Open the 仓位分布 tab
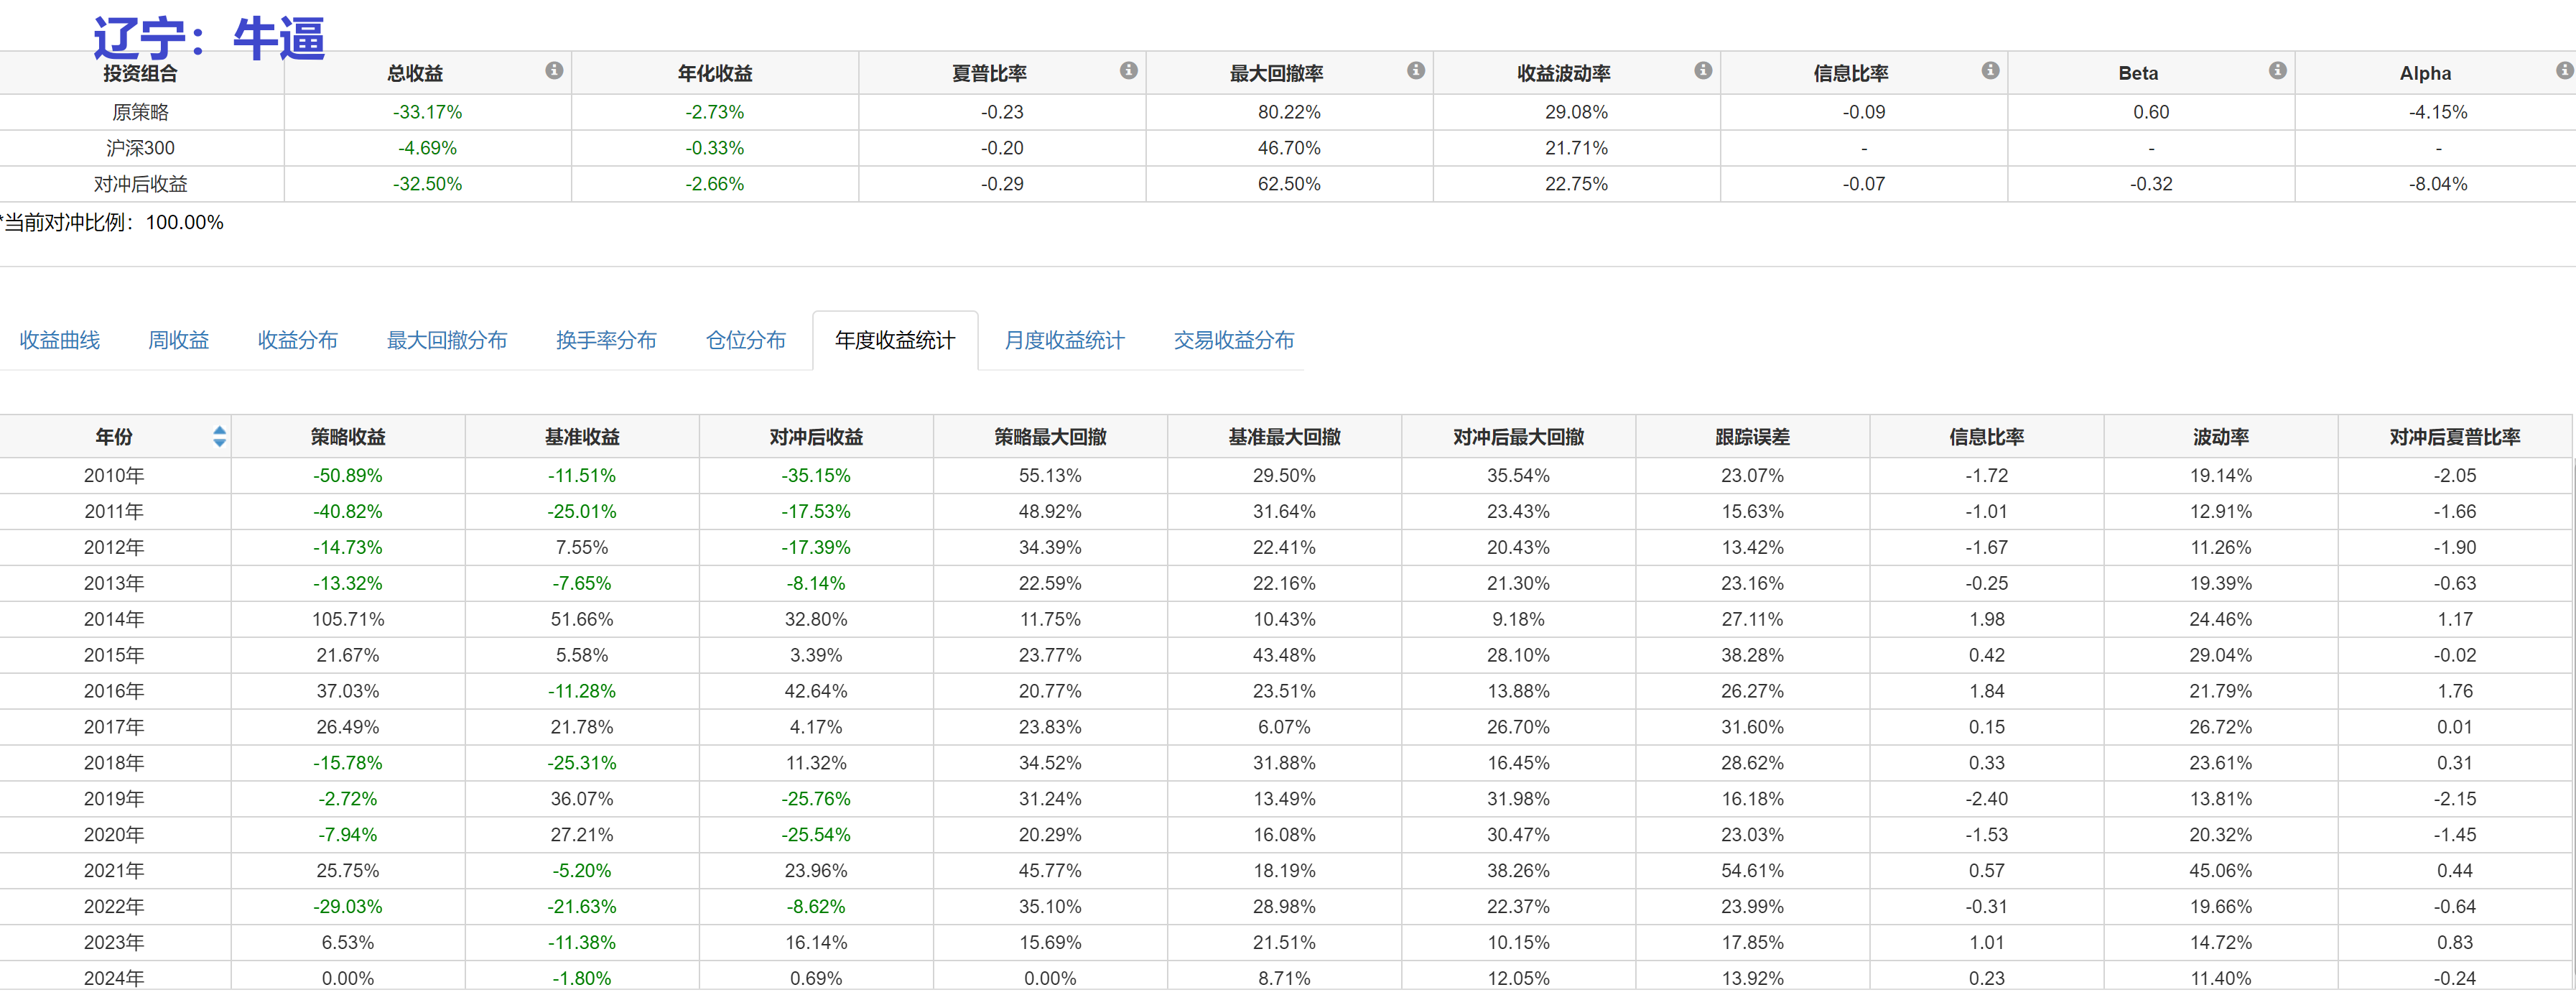 pos(745,341)
